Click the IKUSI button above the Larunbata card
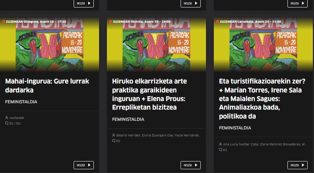 (x=297, y=3)
